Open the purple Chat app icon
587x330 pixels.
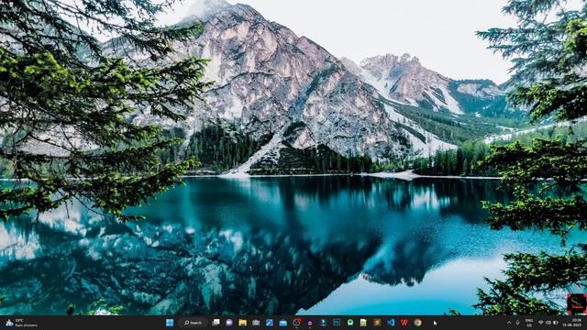point(229,323)
